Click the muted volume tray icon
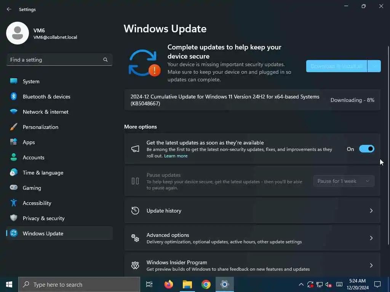 coord(329,284)
